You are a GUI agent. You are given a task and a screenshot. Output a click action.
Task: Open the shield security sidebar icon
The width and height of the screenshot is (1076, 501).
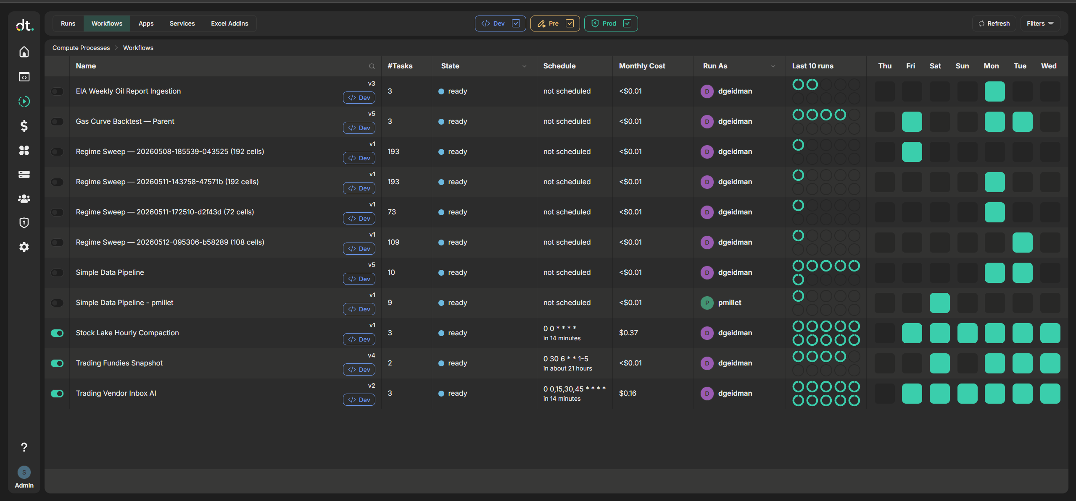pyautogui.click(x=24, y=223)
